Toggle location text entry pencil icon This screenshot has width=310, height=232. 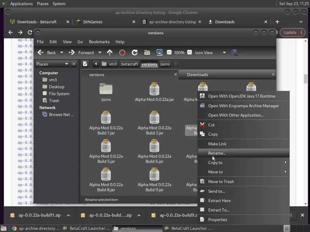85,64
